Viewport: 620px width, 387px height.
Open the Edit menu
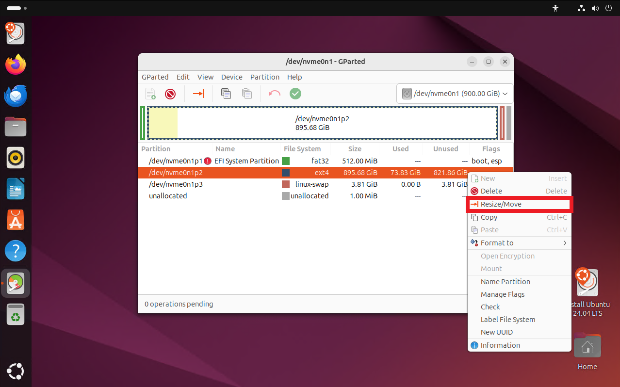183,77
